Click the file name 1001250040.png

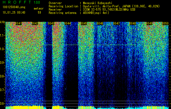click(x=14, y=7)
